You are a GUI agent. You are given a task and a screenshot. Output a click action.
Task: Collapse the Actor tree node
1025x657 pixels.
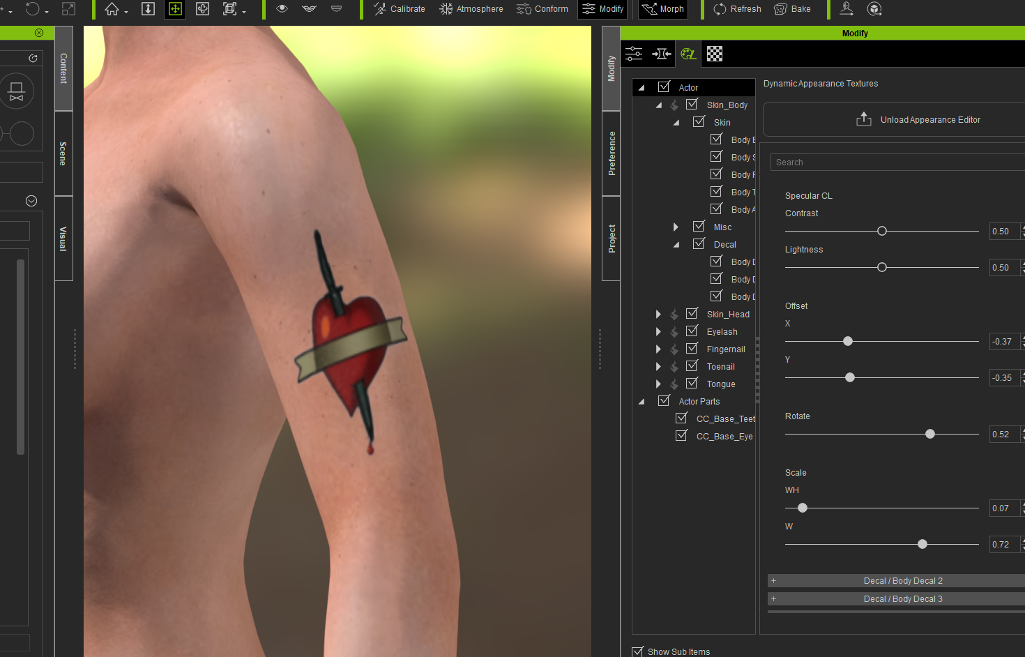[641, 88]
